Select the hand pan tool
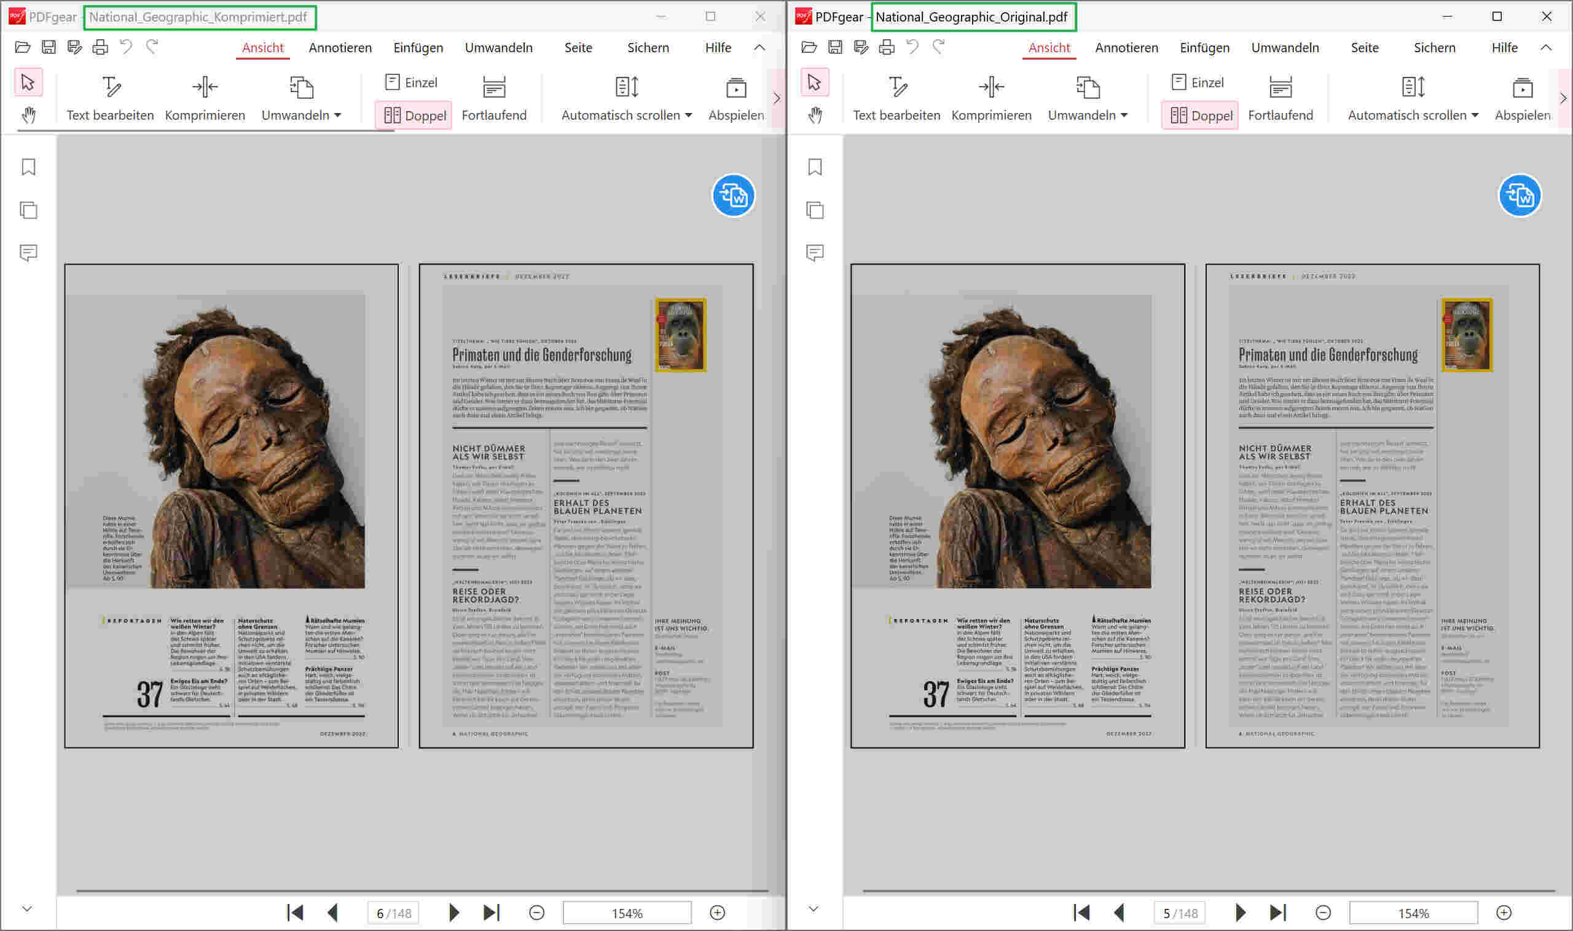Viewport: 1573px width, 931px height. (29, 115)
